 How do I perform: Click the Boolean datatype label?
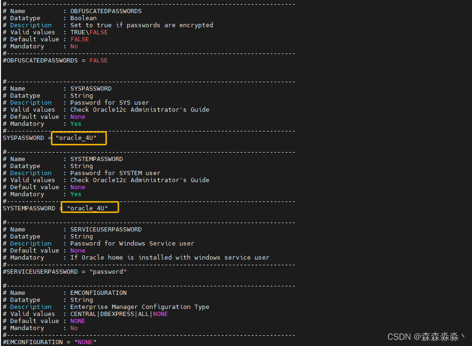83,18
